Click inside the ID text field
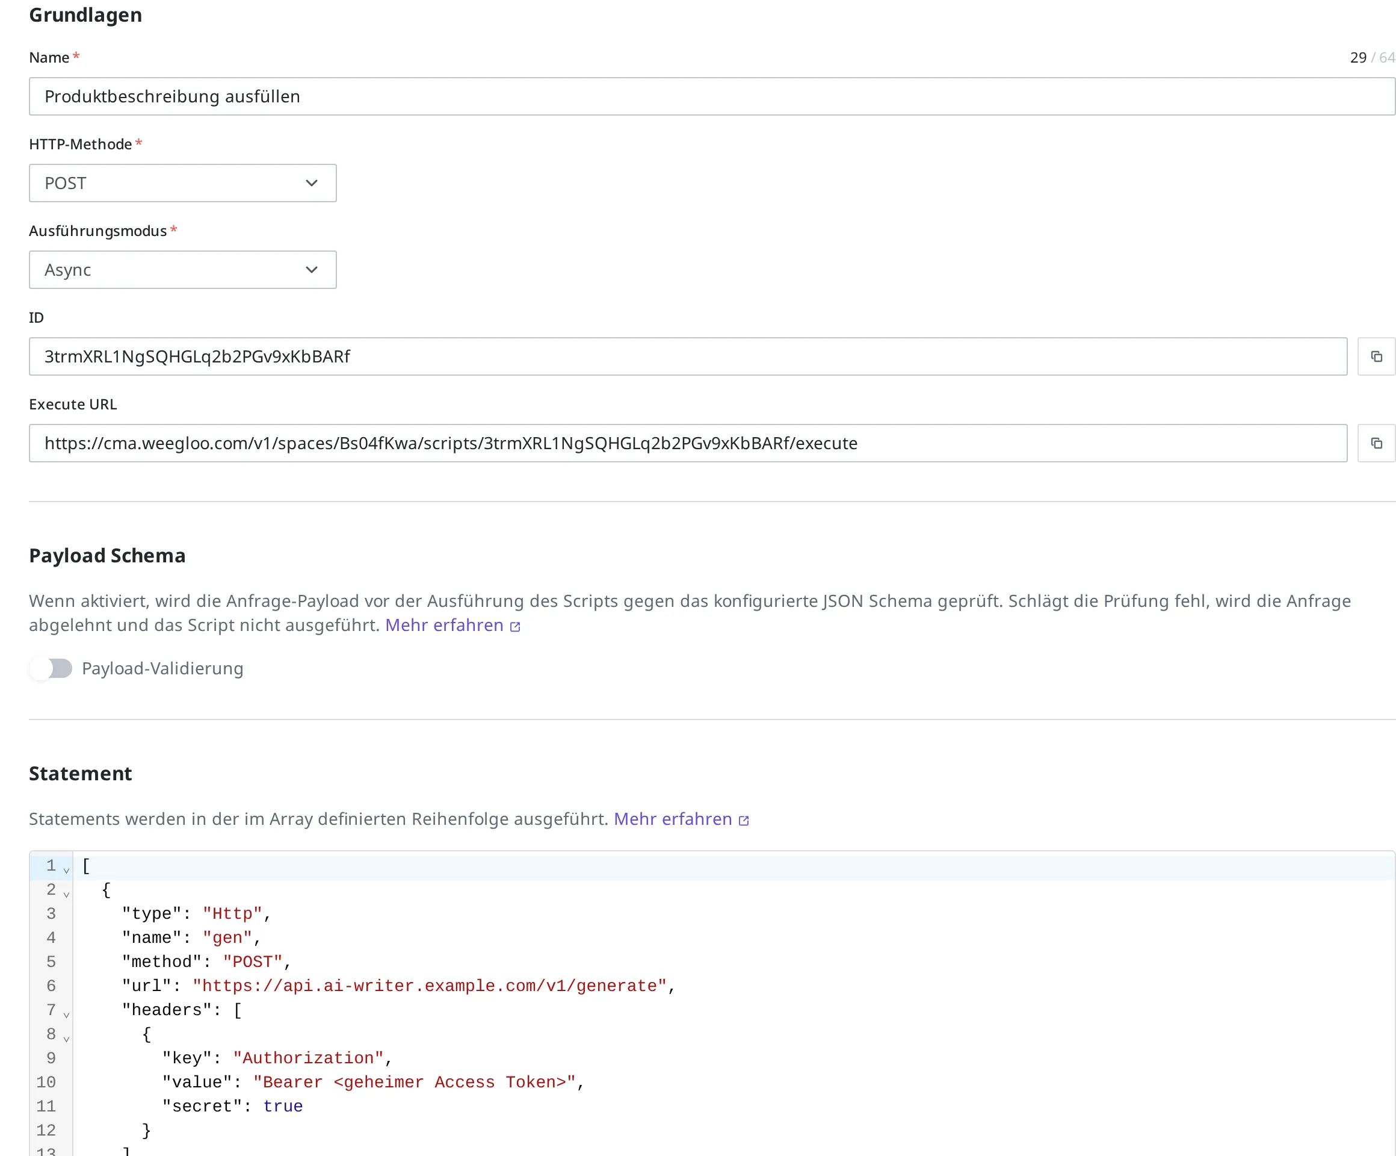The height and width of the screenshot is (1156, 1396). tap(688, 356)
